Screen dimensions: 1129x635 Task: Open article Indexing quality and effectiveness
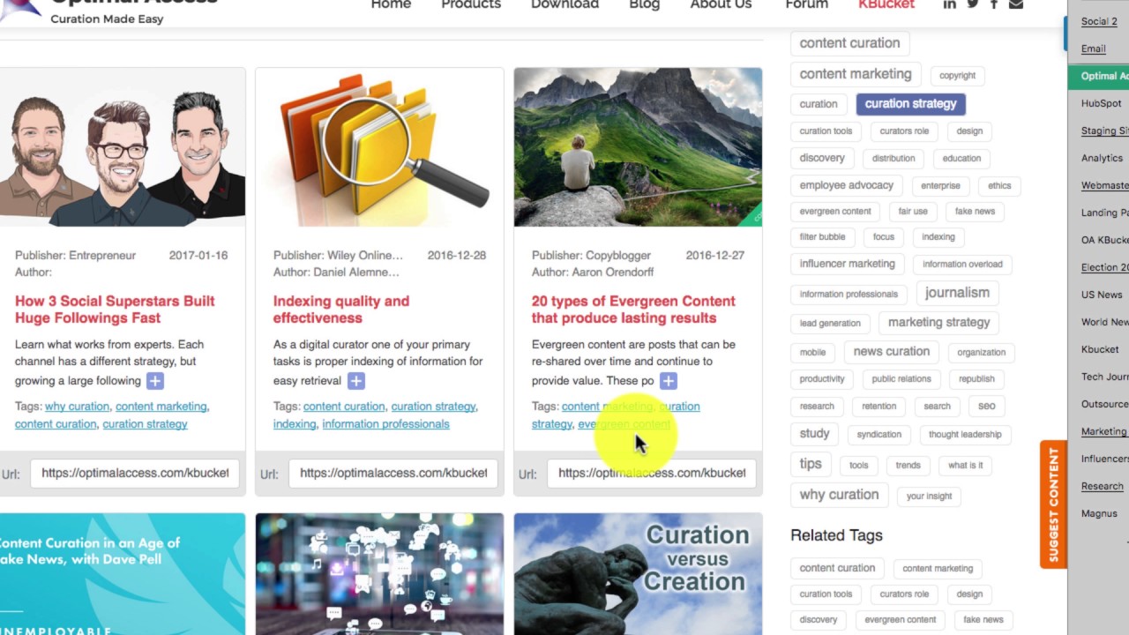341,310
